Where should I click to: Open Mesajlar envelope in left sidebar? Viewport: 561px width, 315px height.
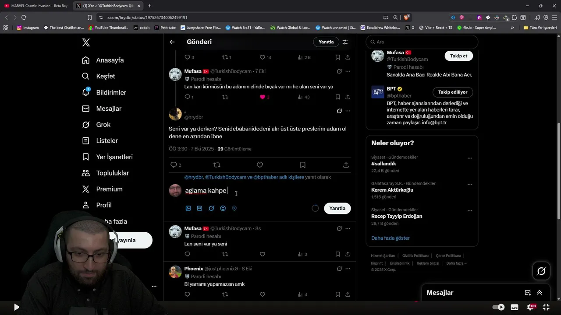click(86, 108)
